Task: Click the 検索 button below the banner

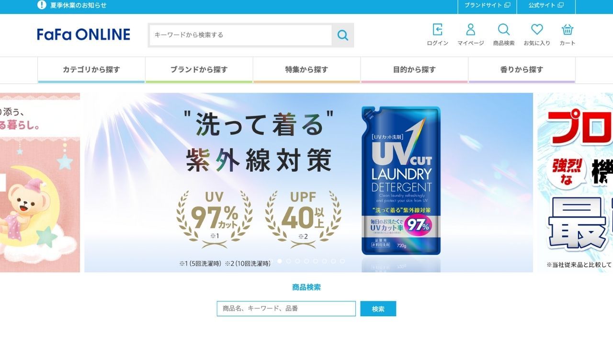Action: [378, 309]
